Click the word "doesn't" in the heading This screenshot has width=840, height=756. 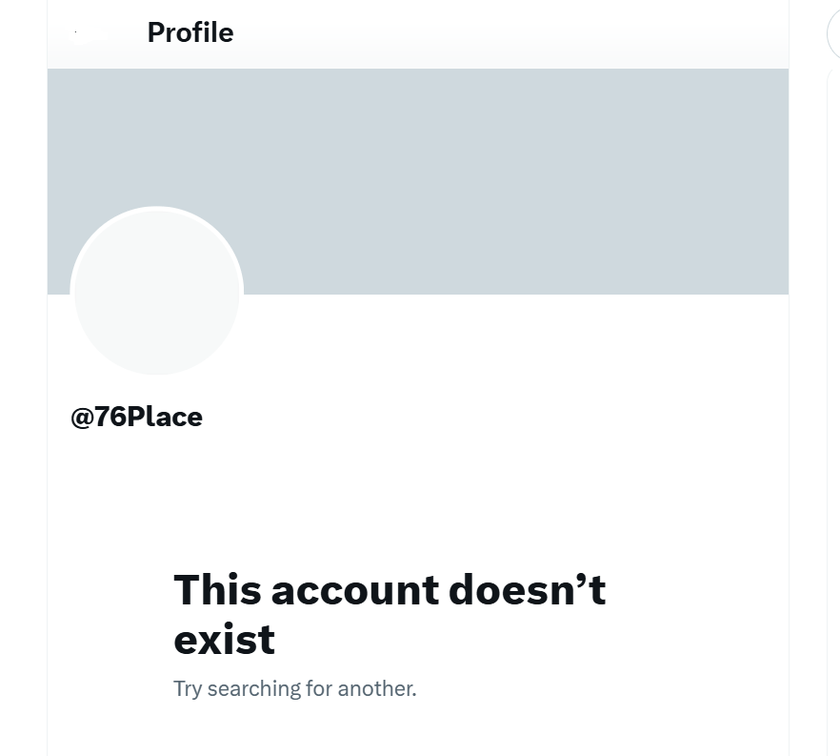(527, 590)
